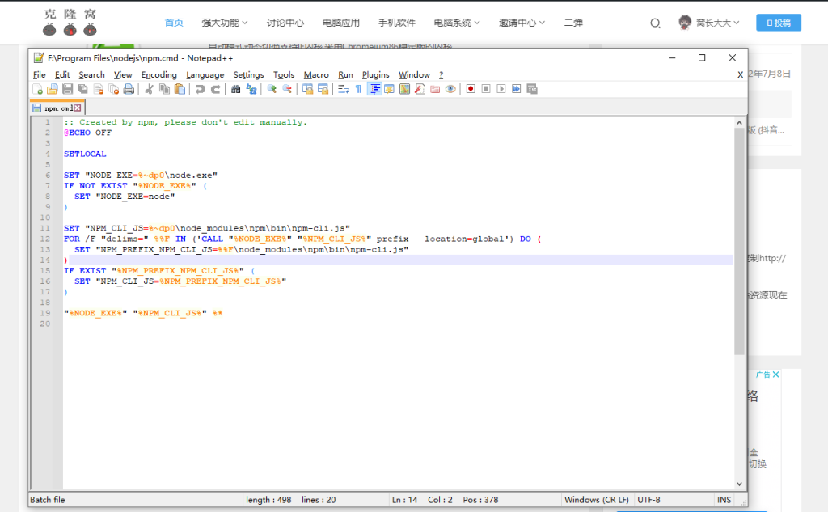The image size is (828, 512).
Task: Open the File menu
Action: click(40, 75)
